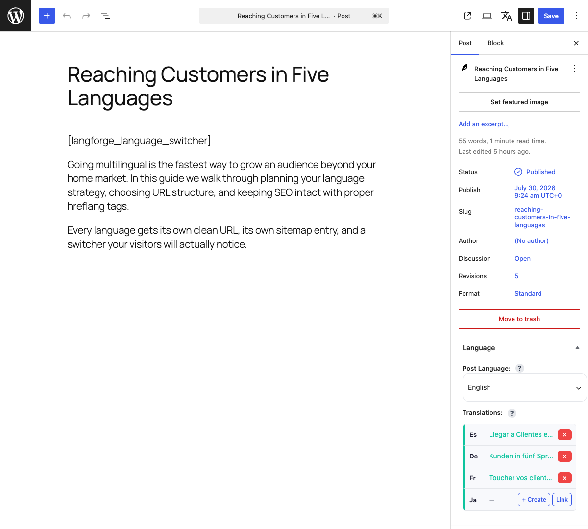Remove the German (De) translation link
This screenshot has height=529, width=588.
(x=564, y=456)
